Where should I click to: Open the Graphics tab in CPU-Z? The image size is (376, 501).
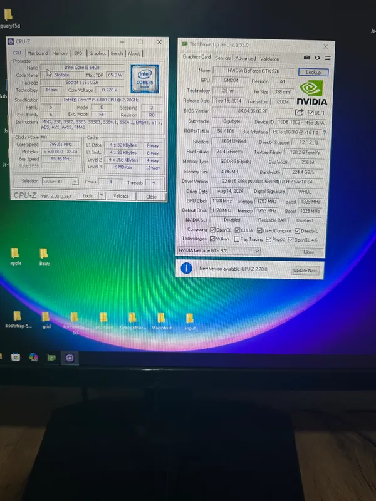(x=98, y=53)
